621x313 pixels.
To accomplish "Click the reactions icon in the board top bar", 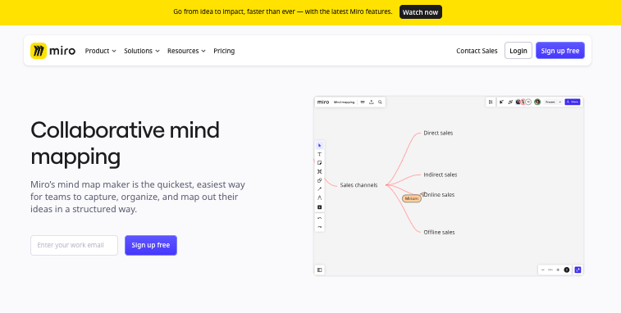I will 510,102.
